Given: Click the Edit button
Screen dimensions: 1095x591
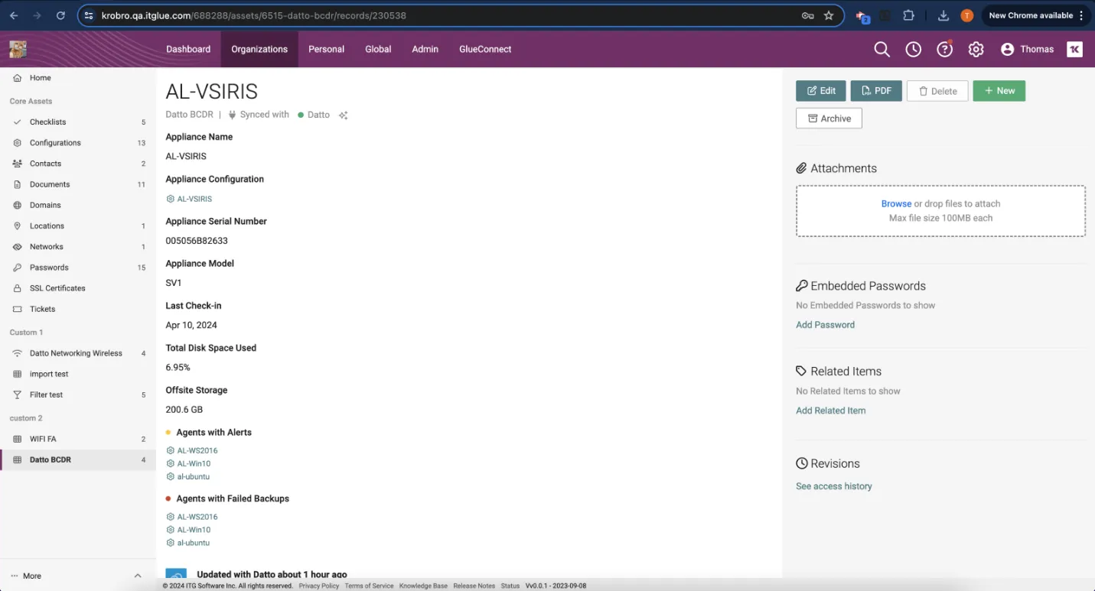Looking at the screenshot, I should pos(820,91).
